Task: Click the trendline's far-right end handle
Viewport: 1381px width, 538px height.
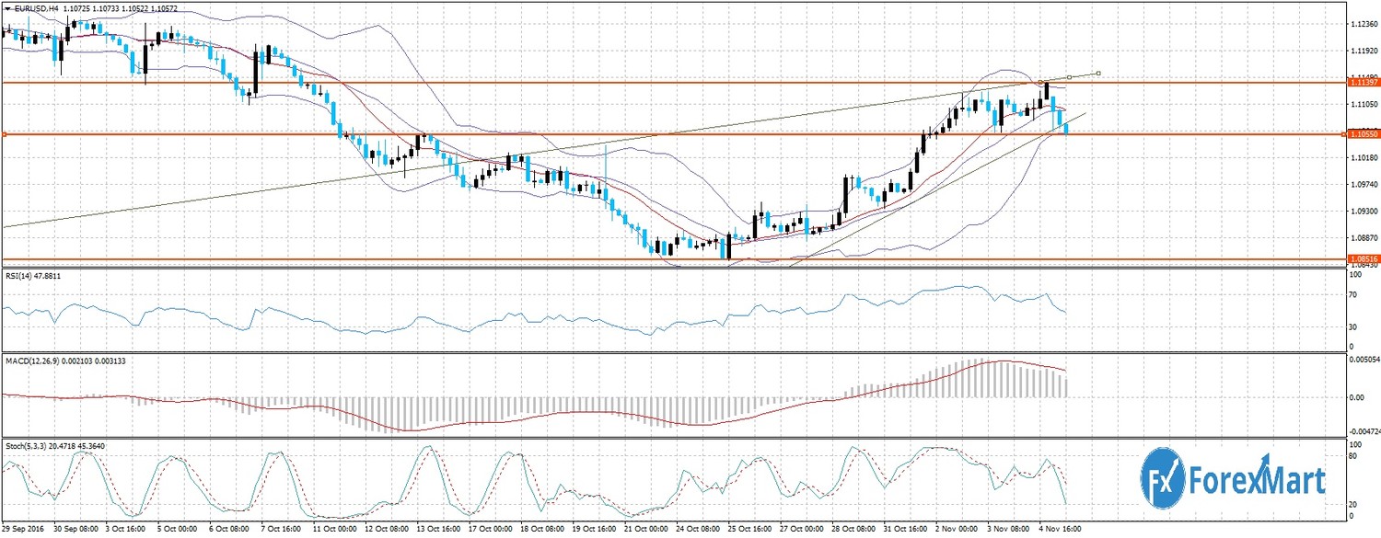Action: (x=1098, y=74)
